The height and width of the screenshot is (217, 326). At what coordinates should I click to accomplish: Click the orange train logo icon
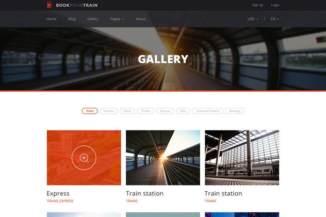tap(49, 5)
